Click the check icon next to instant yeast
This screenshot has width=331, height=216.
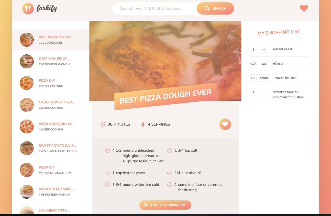[107, 173]
